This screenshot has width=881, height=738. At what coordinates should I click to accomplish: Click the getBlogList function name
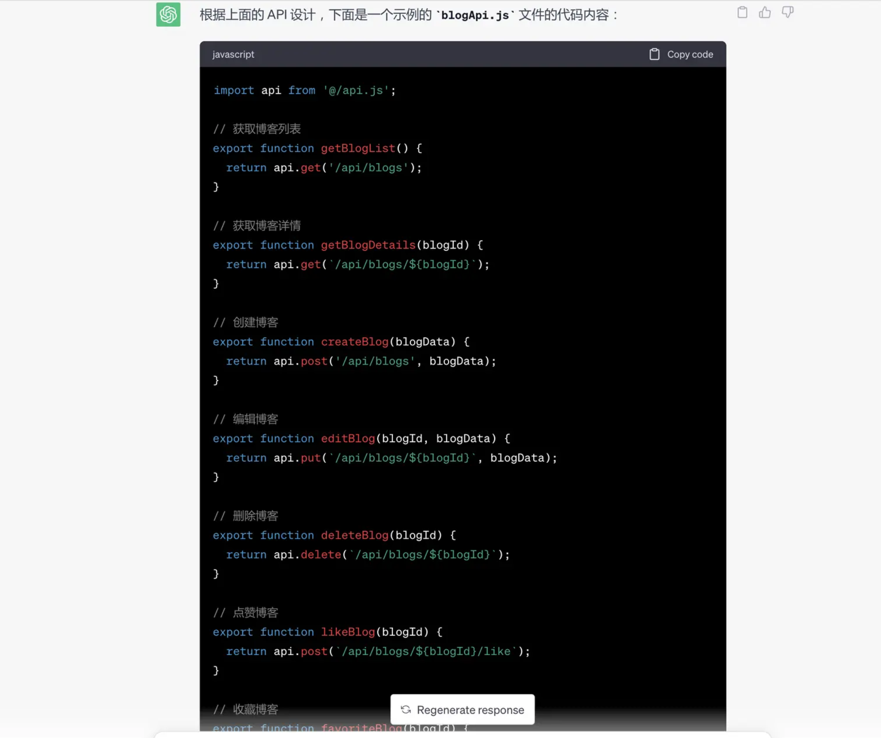coord(358,148)
